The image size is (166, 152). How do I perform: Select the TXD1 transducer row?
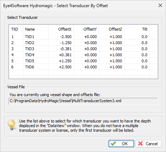[83, 37]
